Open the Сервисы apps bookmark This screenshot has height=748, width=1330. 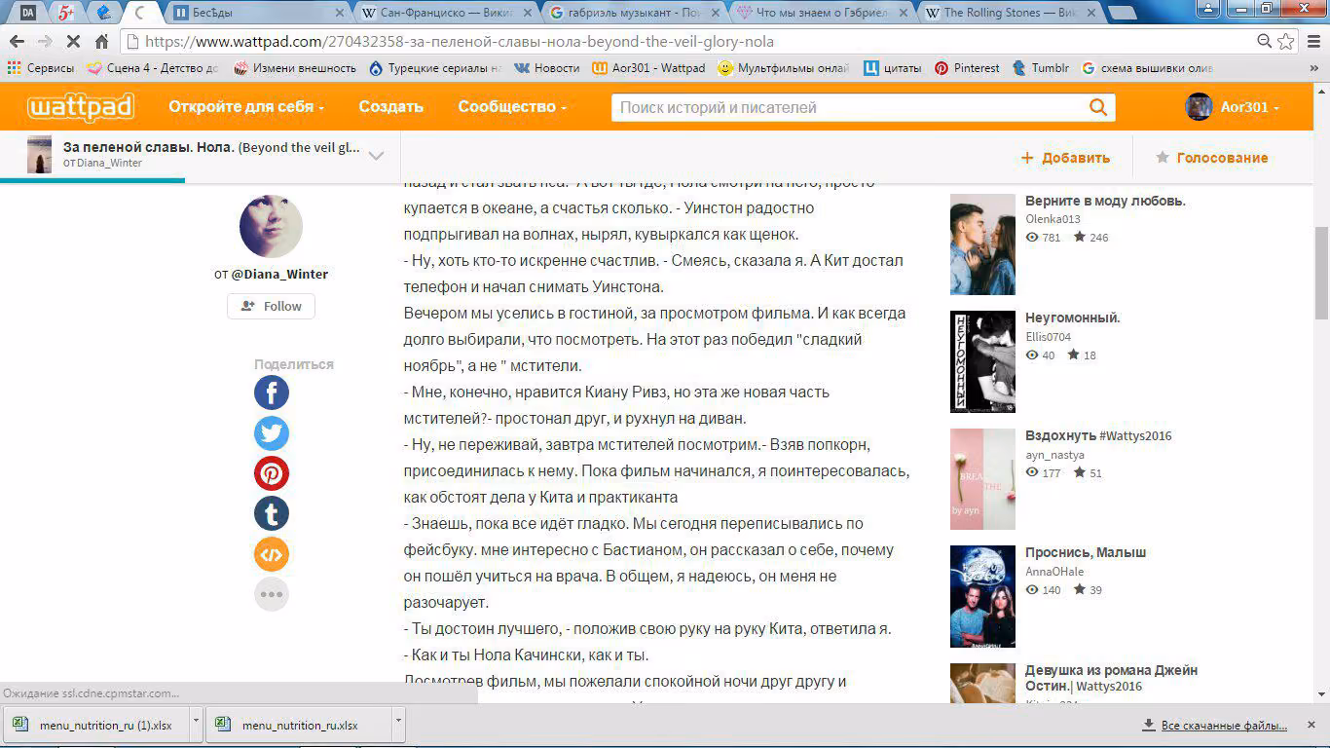[41, 68]
